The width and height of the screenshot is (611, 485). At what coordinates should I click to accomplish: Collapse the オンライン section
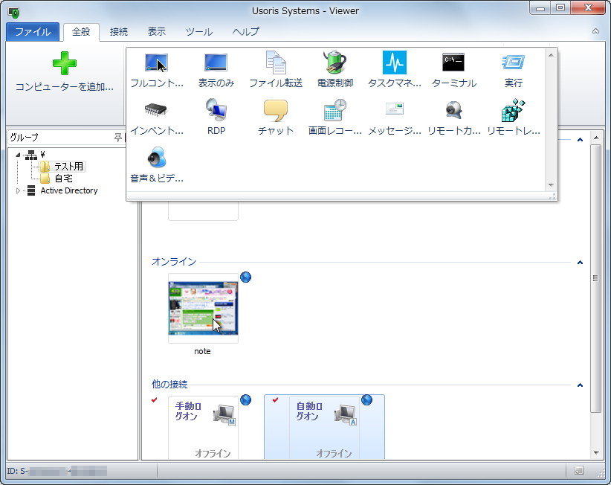[x=580, y=263]
